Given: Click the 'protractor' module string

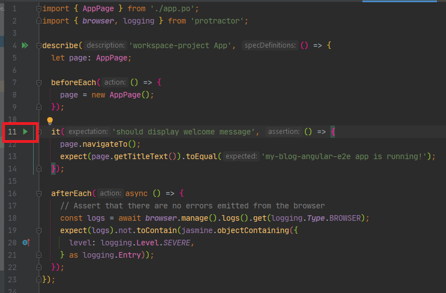Looking at the screenshot, I should tap(217, 21).
